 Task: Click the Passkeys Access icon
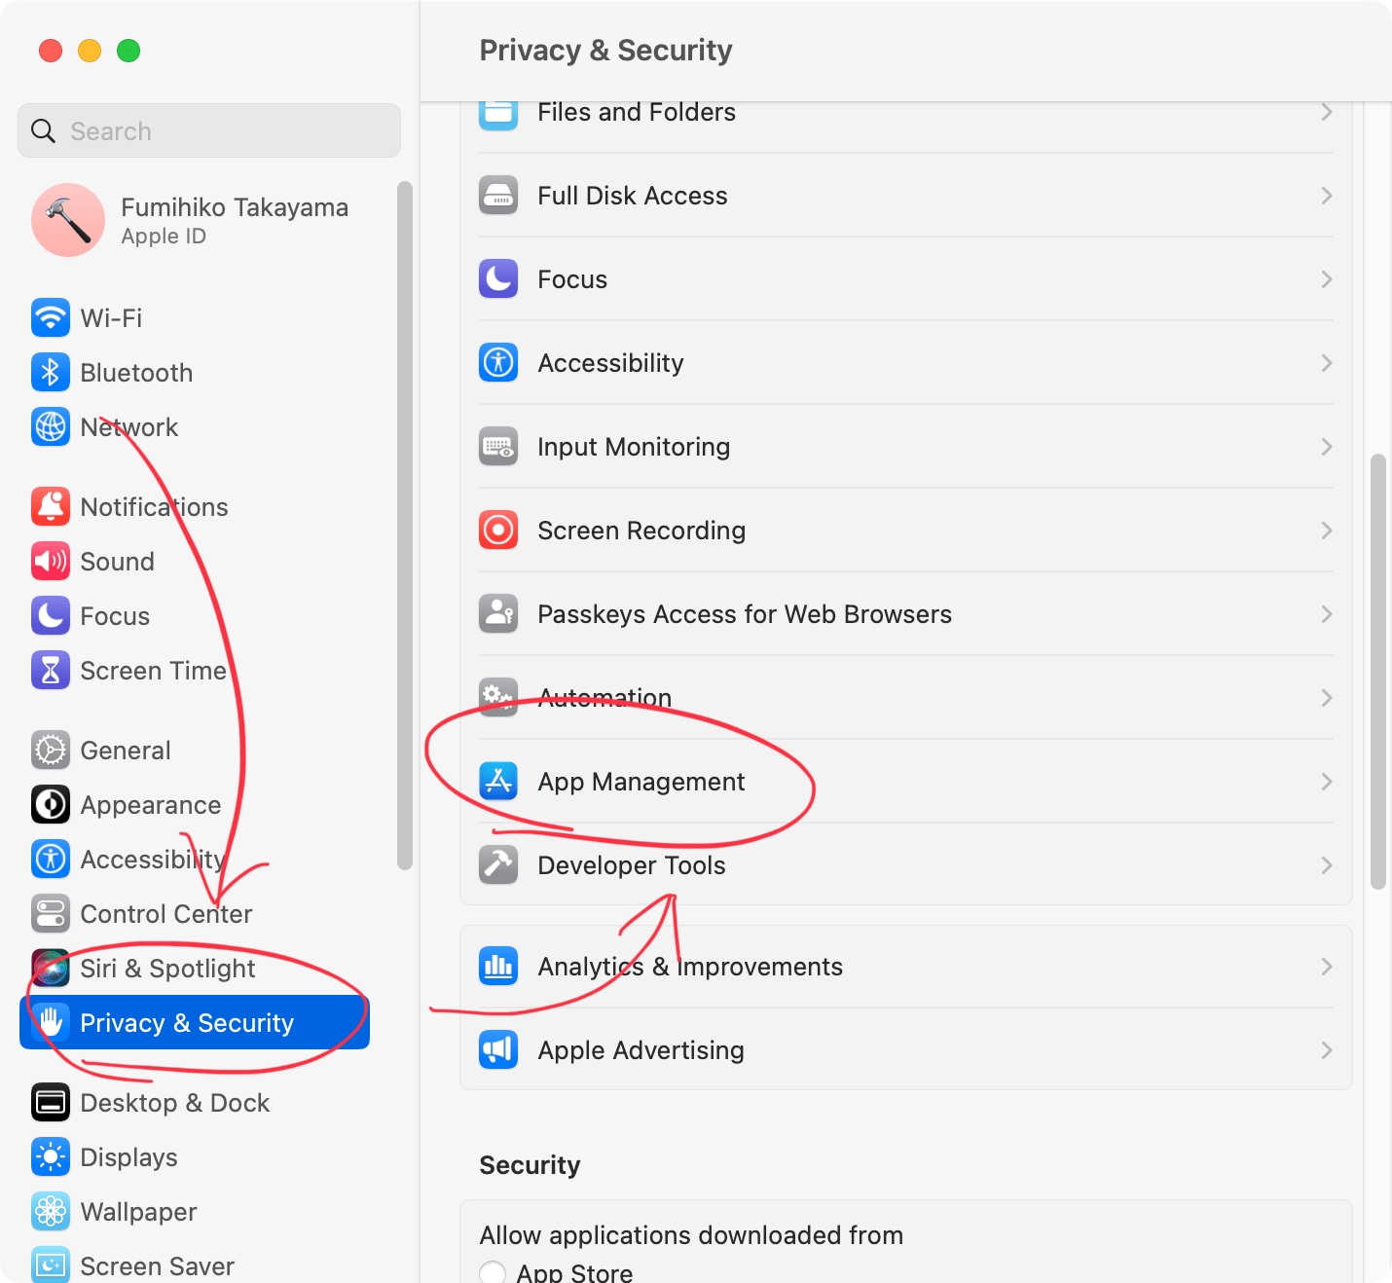[x=498, y=613]
